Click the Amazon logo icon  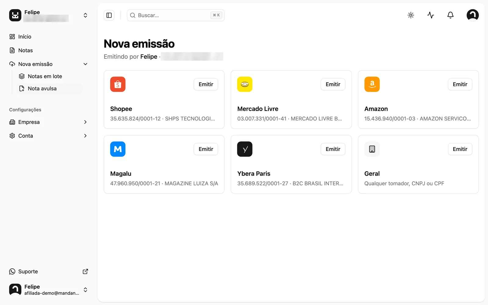372,84
